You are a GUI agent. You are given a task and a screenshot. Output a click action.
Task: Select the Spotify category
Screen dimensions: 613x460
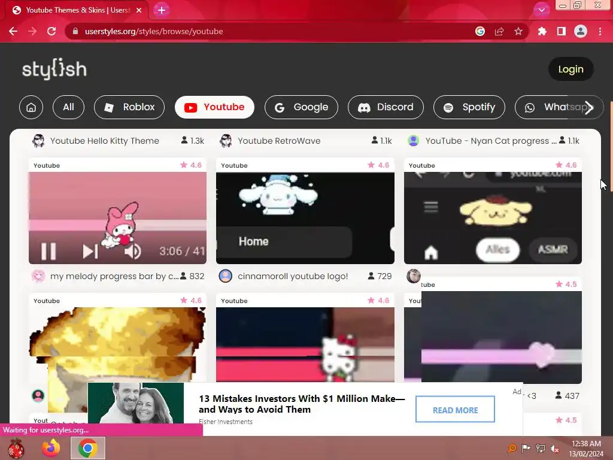469,107
